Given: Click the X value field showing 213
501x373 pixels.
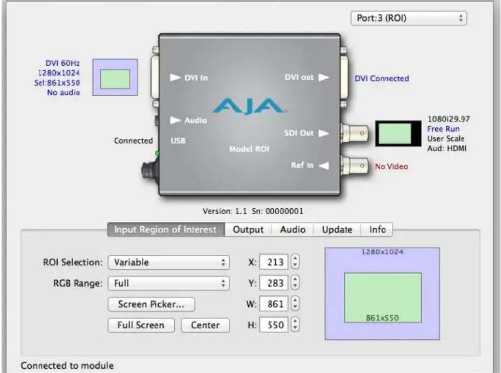Looking at the screenshot, I should (274, 262).
